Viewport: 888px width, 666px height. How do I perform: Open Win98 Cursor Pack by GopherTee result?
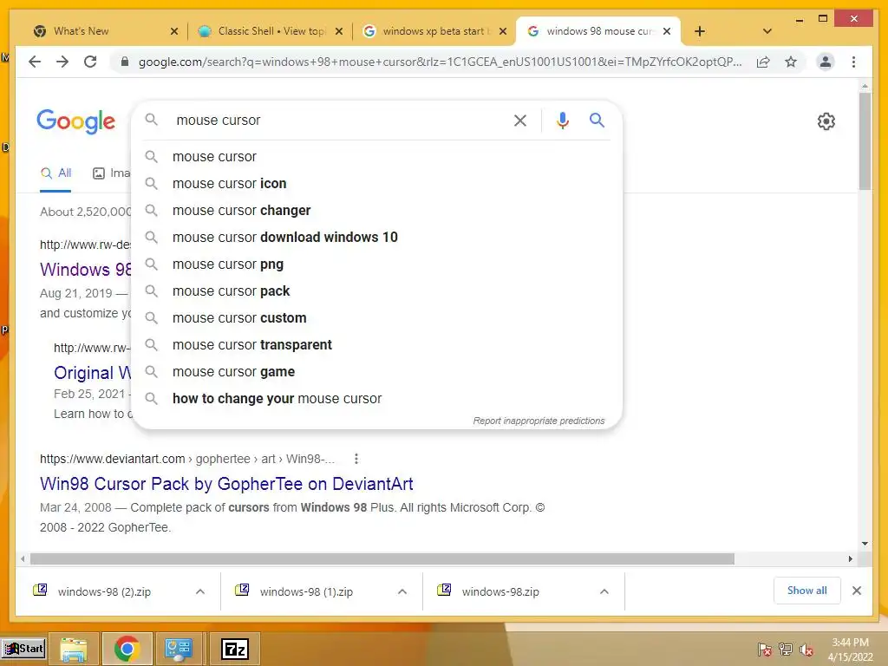226,484
